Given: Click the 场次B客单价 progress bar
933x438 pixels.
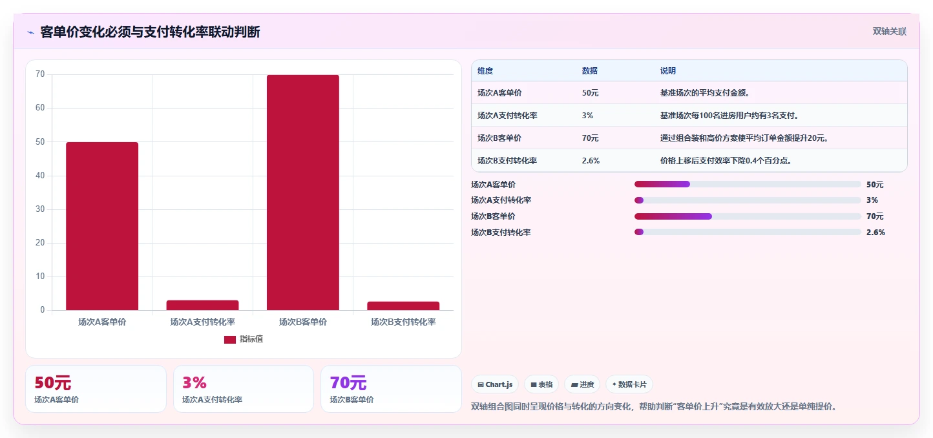Looking at the screenshot, I should (748, 216).
